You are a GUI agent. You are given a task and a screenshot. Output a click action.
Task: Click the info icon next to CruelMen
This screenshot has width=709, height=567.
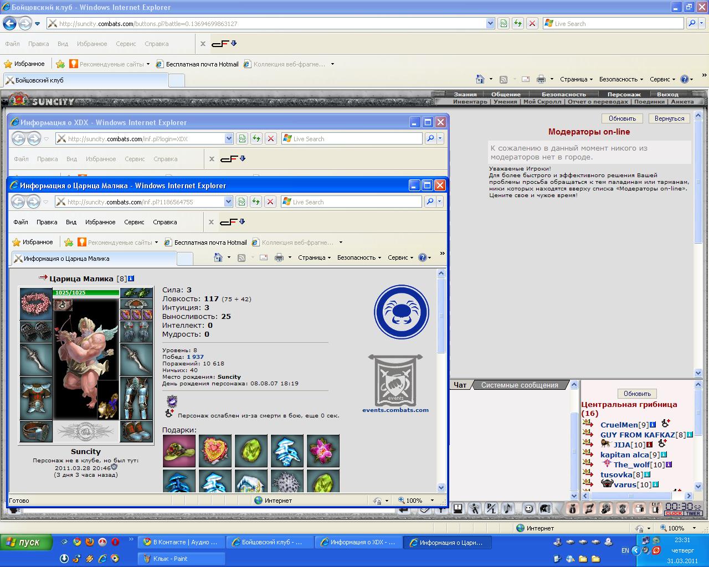coord(653,425)
